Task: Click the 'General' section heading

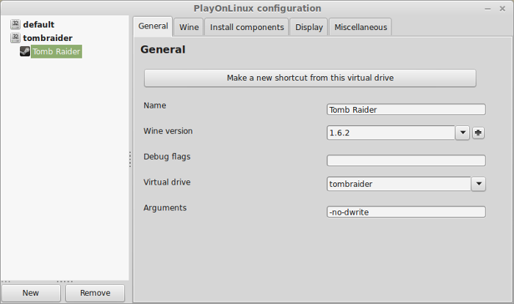Action: (163, 49)
